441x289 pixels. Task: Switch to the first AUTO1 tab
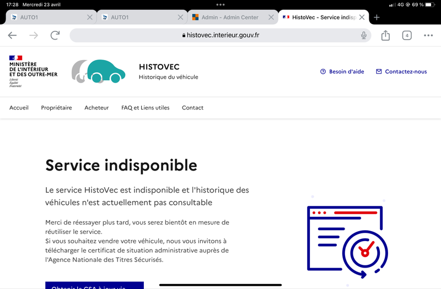51,18
